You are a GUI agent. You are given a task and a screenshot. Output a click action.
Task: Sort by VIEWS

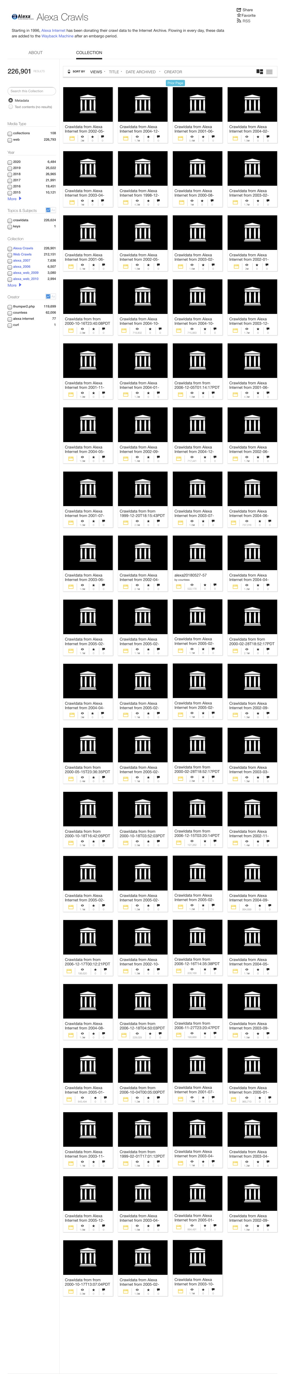coord(96,72)
